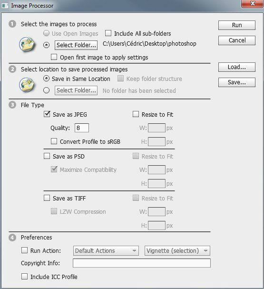Click the Image Processor title bar icon
This screenshot has height=289, width=264.
[5, 6]
